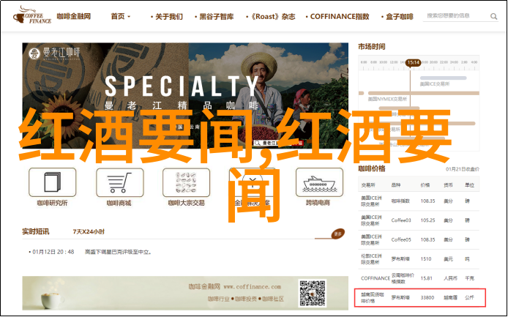Screen dimensions: 508x317
Task: Click the 咖啡大宗交易 label link
Action: click(186, 204)
